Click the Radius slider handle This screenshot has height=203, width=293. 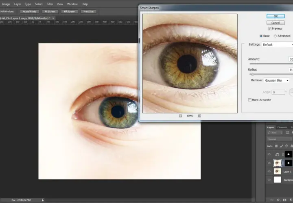pos(252,74)
